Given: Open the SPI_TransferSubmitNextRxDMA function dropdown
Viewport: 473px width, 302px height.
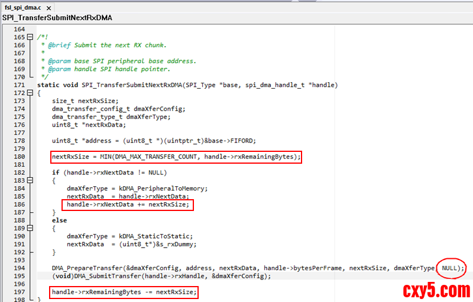Looking at the screenshot, I should coord(57,18).
